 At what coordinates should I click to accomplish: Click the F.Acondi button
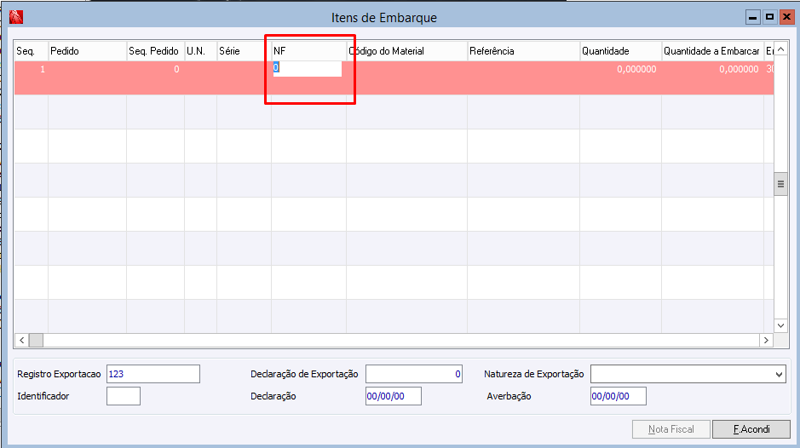751,429
